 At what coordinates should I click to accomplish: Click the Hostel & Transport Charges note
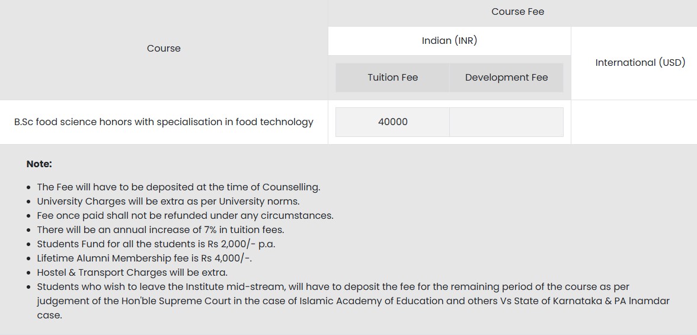[132, 273]
